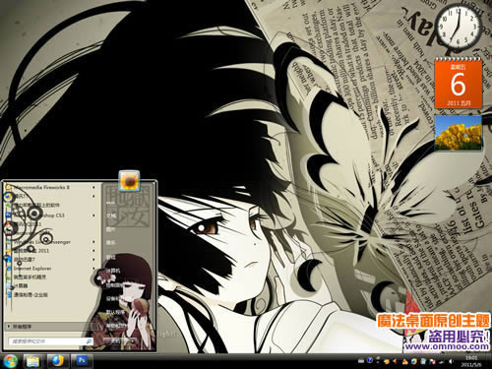Image resolution: width=492 pixels, height=369 pixels.
Task: Open the analog clock desktop gadget
Action: click(x=460, y=27)
